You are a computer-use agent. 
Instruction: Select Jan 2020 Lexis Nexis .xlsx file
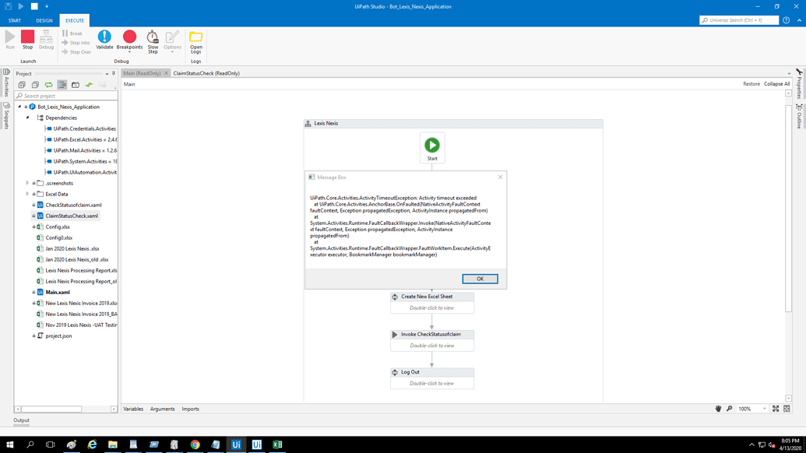tap(72, 248)
